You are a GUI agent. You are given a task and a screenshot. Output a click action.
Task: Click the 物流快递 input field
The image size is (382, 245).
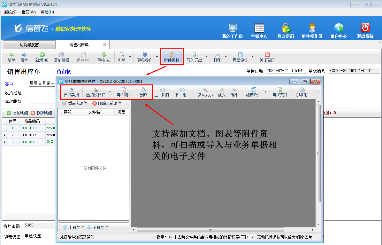pyautogui.click(x=40, y=236)
